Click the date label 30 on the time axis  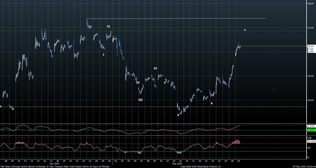tap(109, 161)
